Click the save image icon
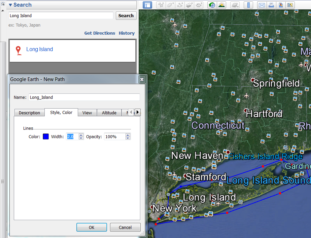Screen dimensions: 311x238 pos(280,5)
